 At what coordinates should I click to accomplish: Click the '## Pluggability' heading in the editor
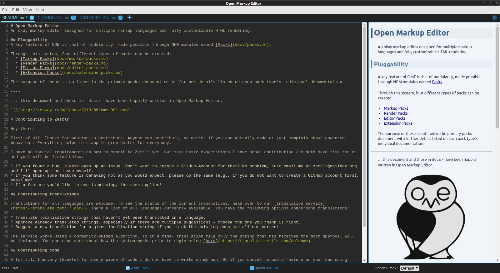pyautogui.click(x=29, y=40)
